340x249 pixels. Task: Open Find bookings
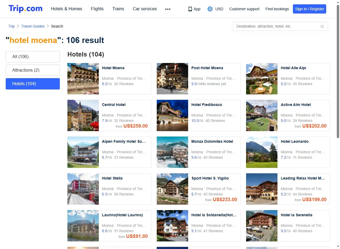point(277,9)
